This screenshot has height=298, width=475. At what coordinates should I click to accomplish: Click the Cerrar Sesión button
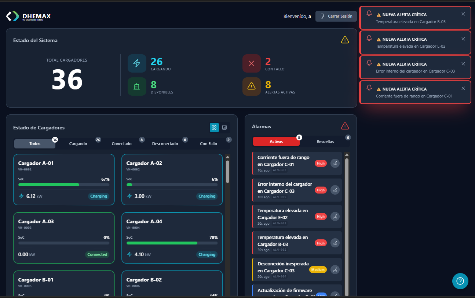click(336, 16)
